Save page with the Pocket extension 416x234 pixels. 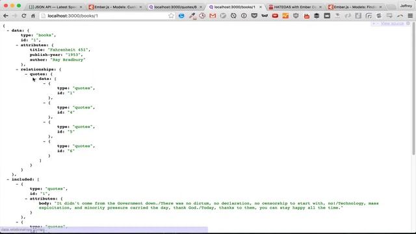coord(254,16)
